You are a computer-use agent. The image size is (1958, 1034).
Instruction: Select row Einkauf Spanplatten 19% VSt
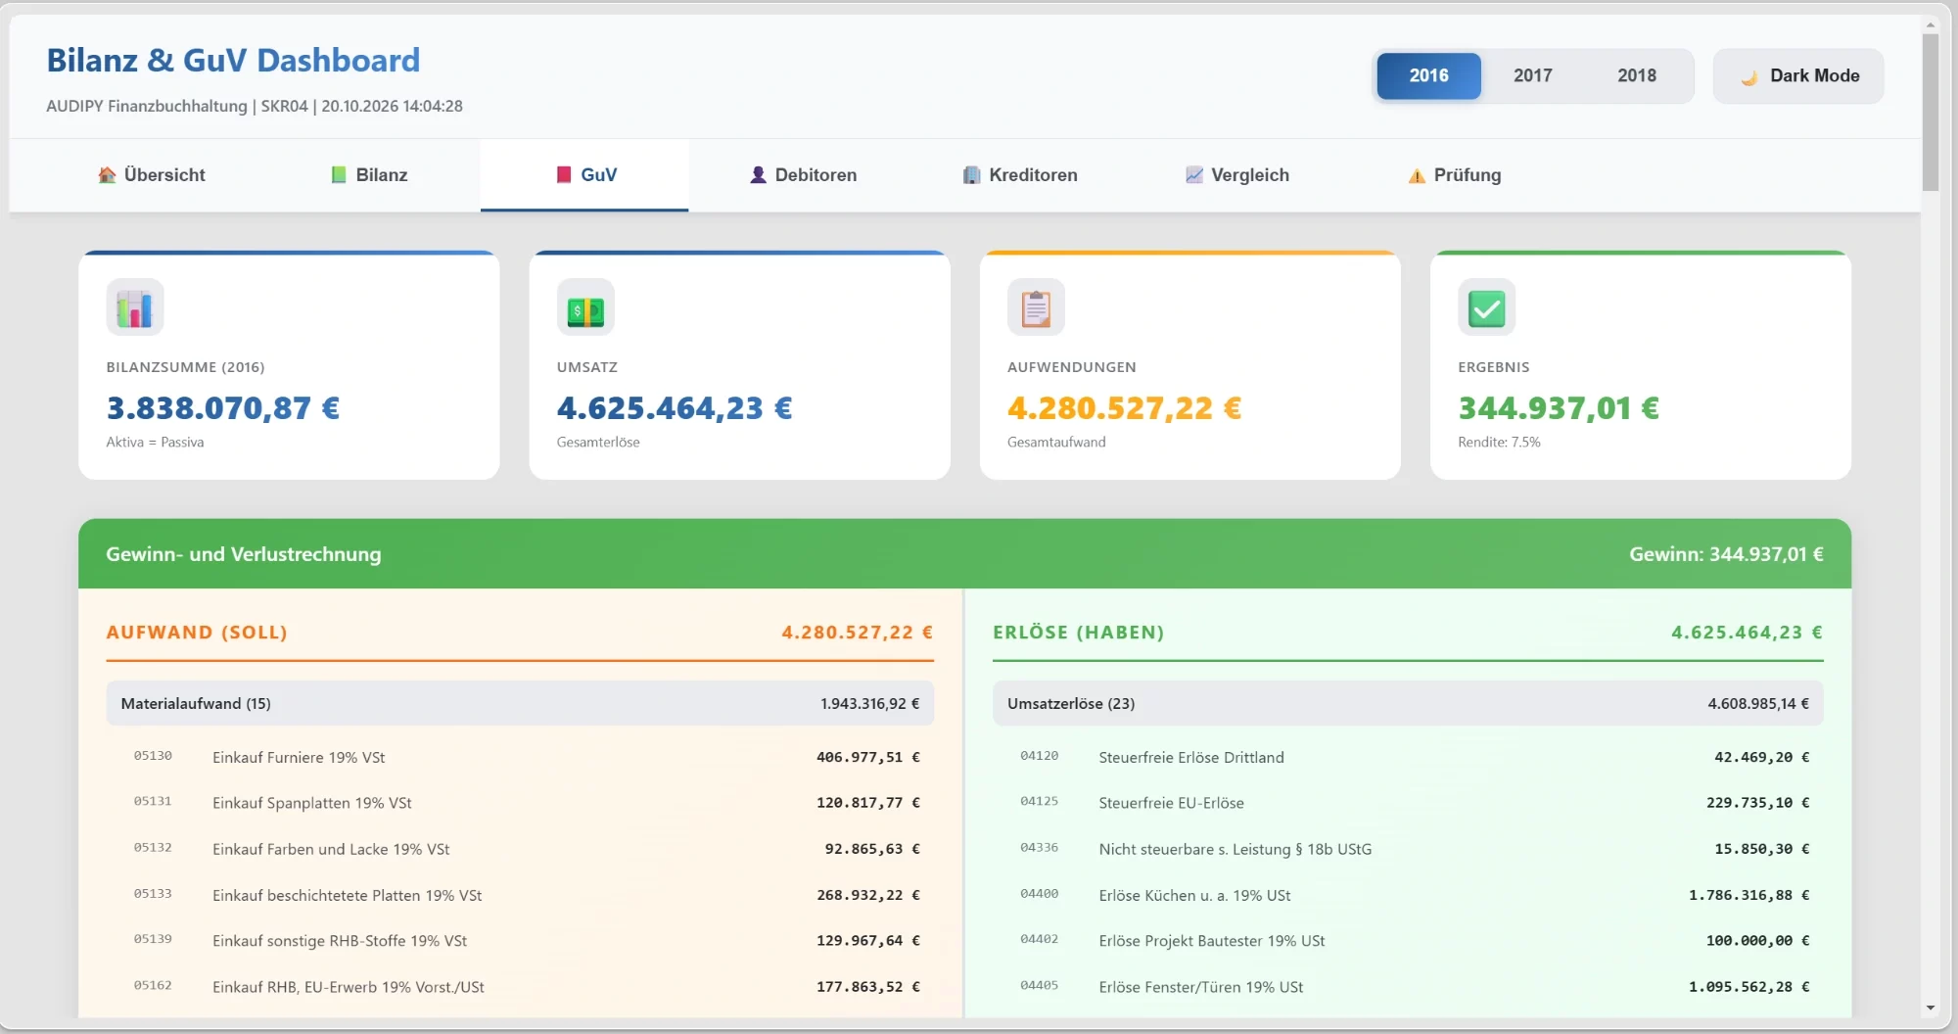520,803
